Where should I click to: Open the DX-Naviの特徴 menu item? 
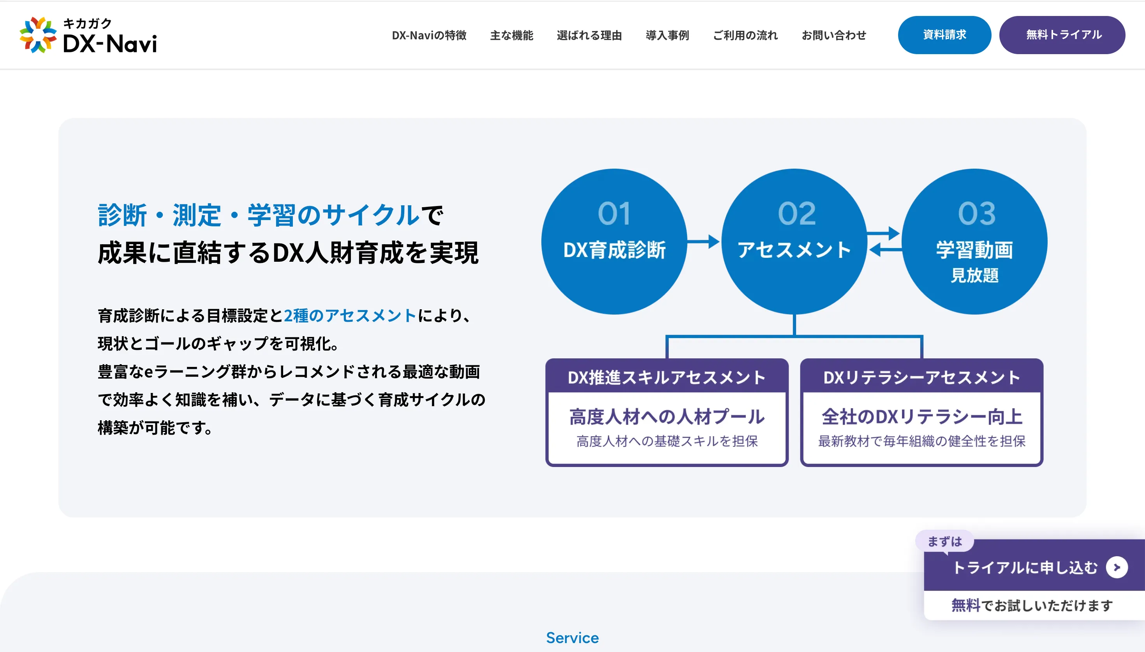point(429,35)
